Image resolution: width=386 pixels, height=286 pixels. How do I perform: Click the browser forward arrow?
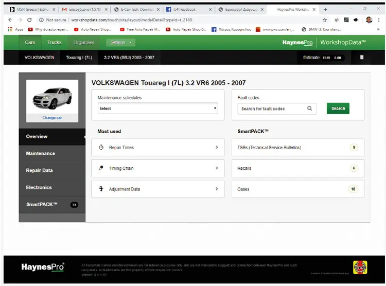click(20, 20)
